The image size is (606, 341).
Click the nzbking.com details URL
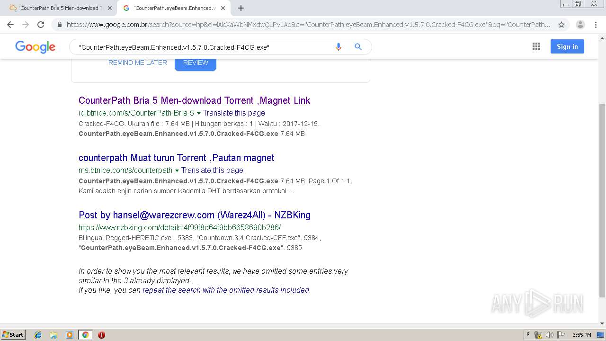coord(180,227)
